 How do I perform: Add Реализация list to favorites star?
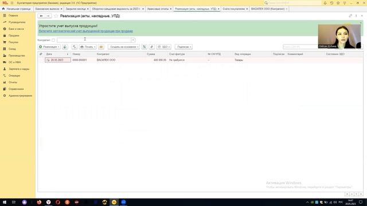pos(56,16)
